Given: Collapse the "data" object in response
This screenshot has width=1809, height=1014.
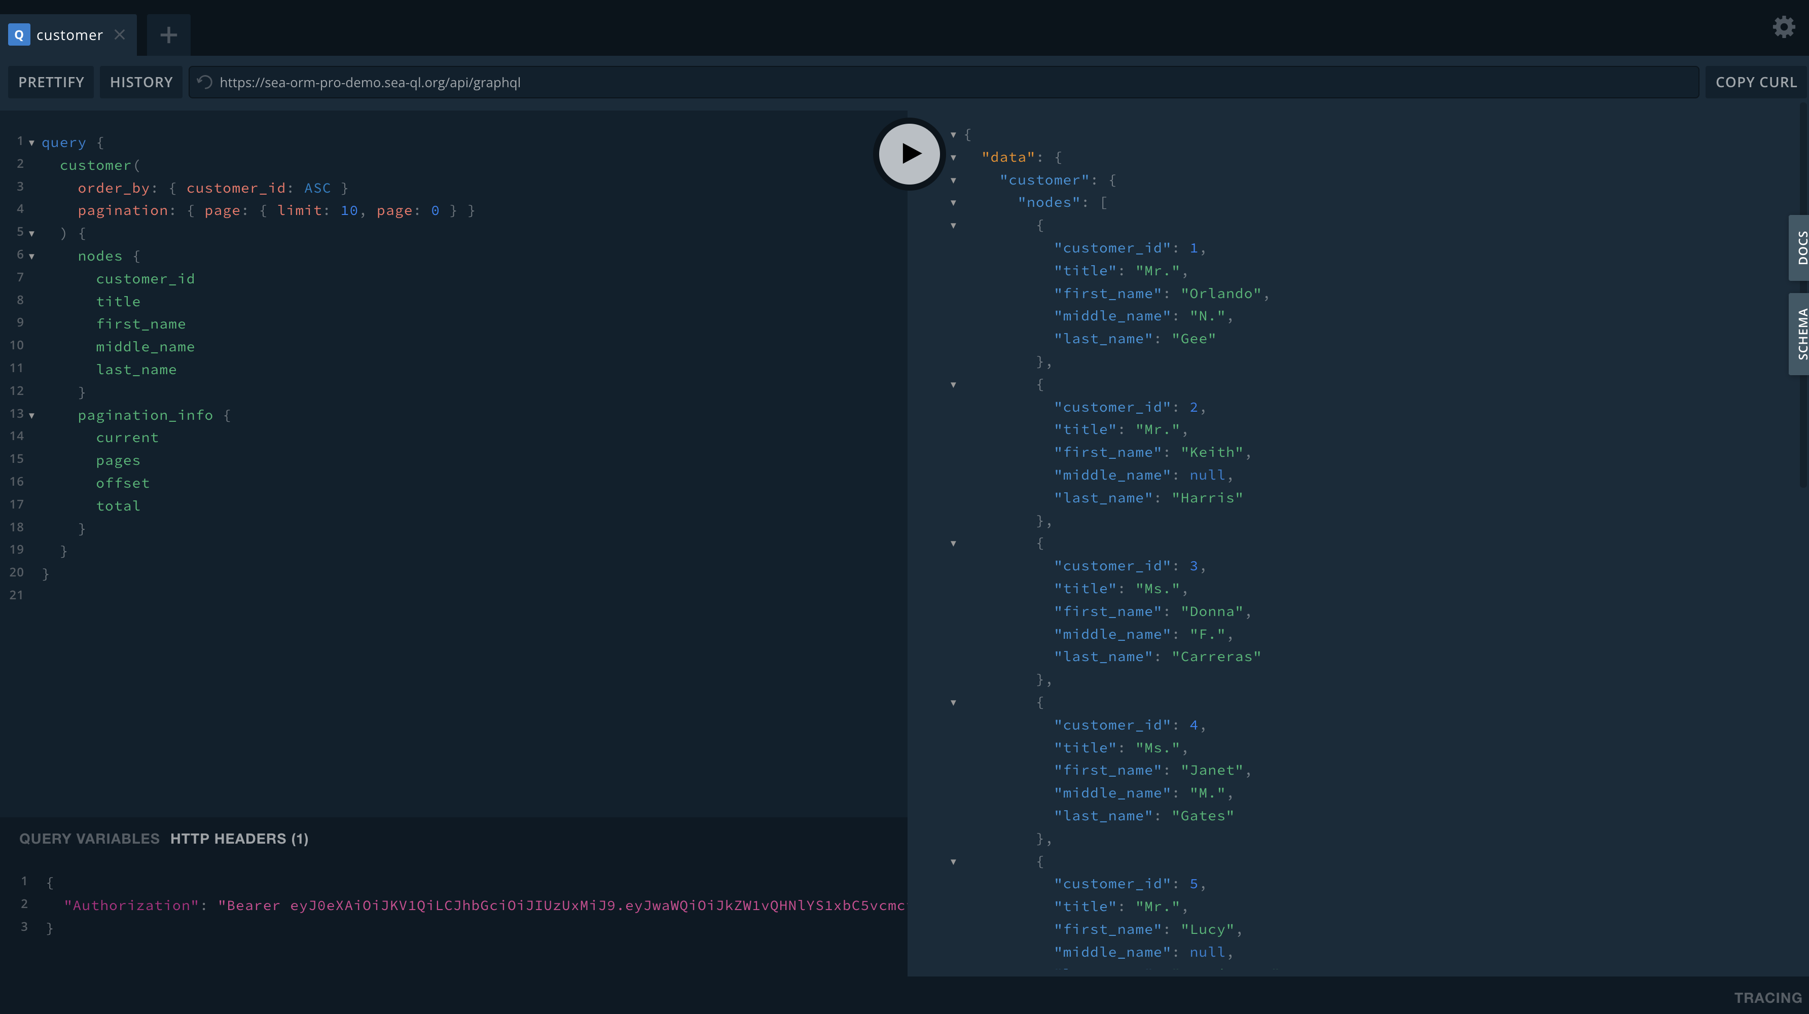Looking at the screenshot, I should 953,158.
